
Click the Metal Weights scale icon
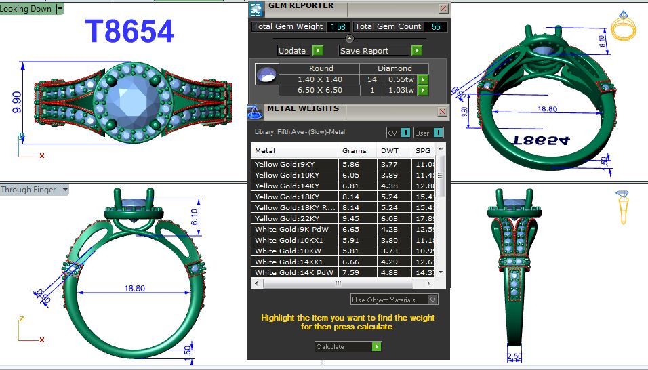click(x=256, y=111)
